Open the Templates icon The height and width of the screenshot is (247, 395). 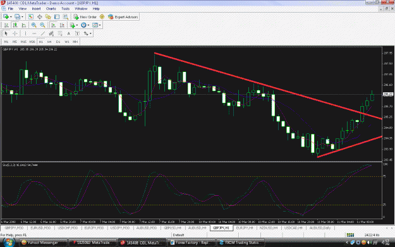pos(95,25)
